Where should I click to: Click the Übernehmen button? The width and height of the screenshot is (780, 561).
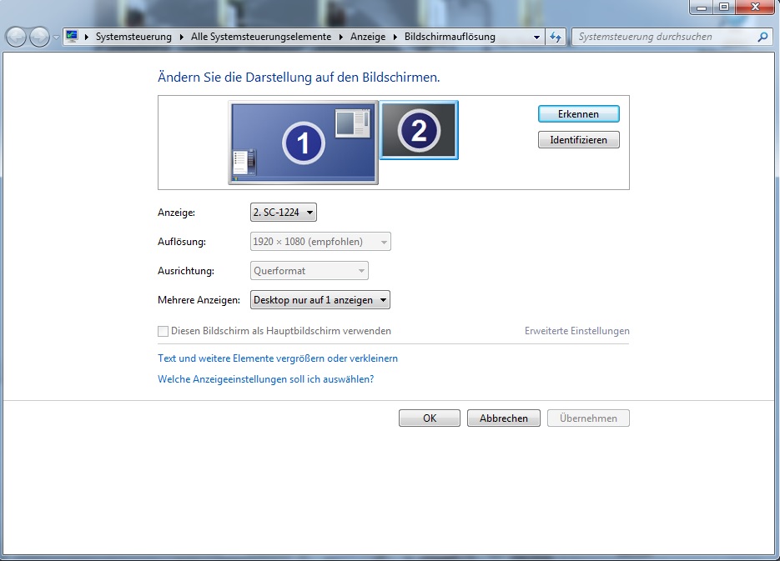click(x=588, y=418)
